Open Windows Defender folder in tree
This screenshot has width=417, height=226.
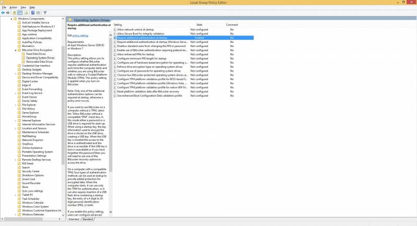pyautogui.click(x=33, y=214)
